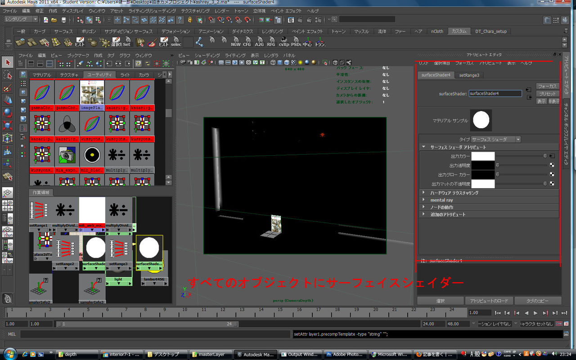
Task: Click the 出力透明度 slider track
Action: pyautogui.click(x=522, y=165)
